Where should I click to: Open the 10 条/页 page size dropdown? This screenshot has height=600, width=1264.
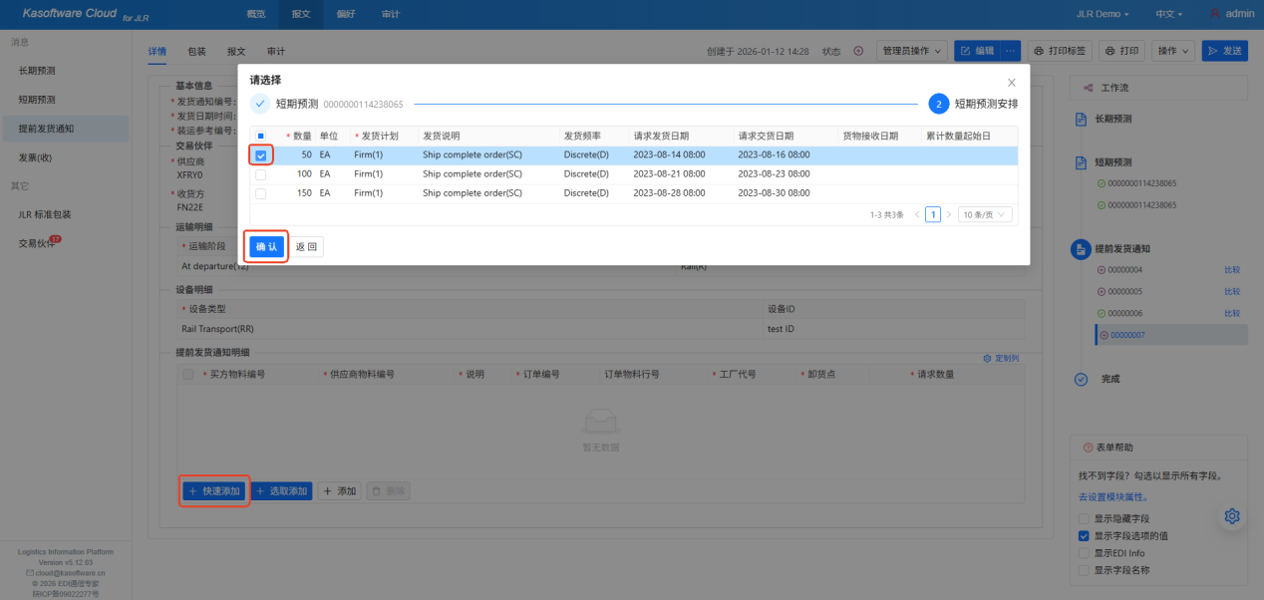985,214
